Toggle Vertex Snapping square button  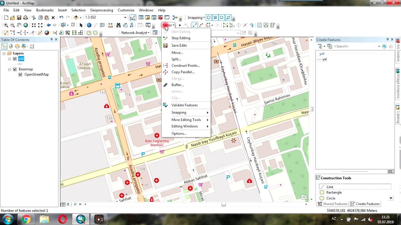pos(221,17)
